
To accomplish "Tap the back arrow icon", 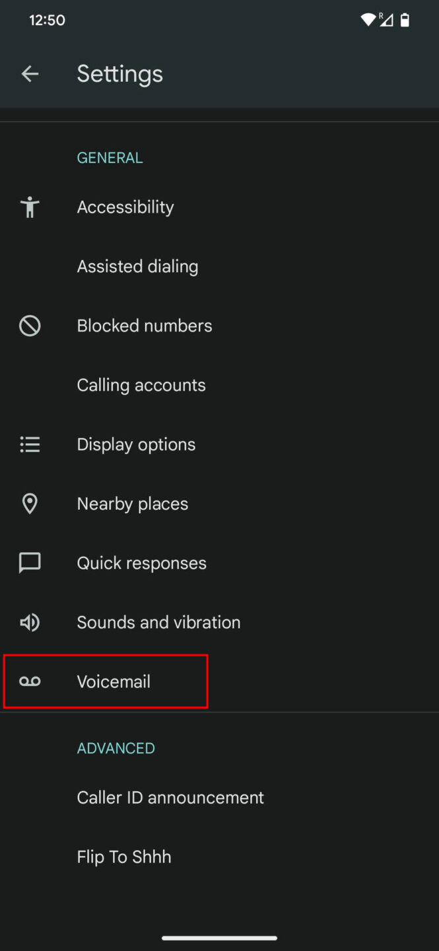I will coord(30,73).
